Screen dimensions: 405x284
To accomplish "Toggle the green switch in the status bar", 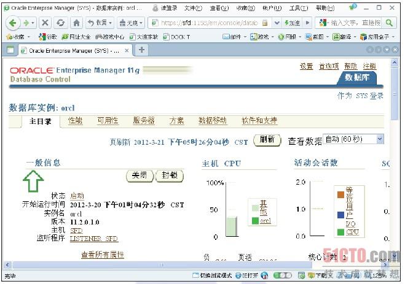I will click(x=282, y=275).
